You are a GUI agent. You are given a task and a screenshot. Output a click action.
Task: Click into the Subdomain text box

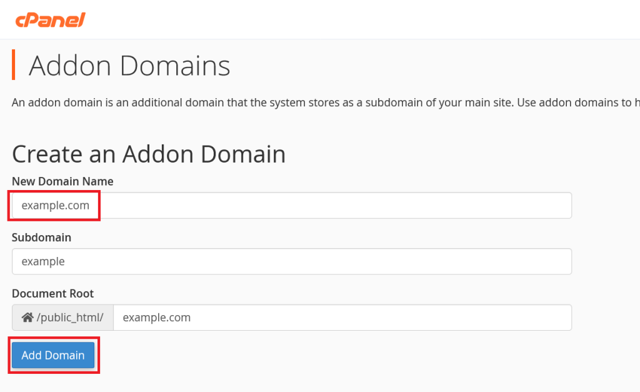tap(291, 261)
